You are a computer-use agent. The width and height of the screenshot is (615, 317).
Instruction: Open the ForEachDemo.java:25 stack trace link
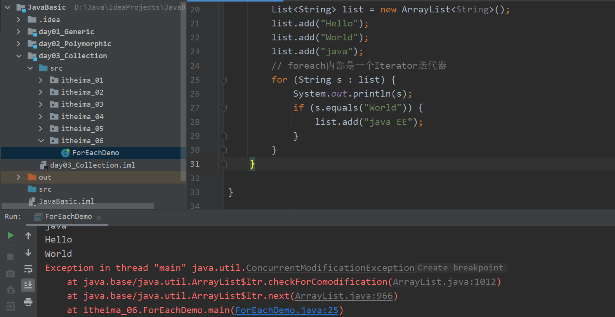coord(287,310)
